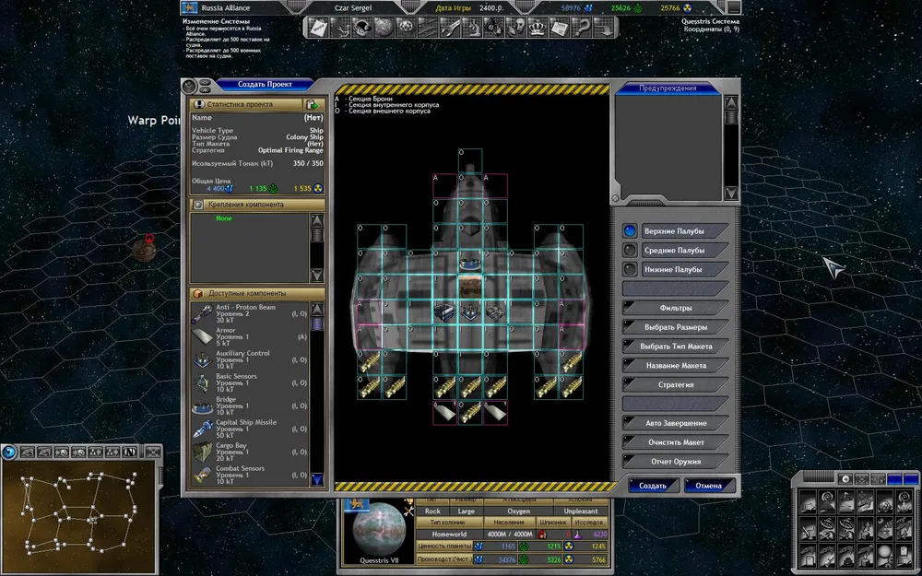The height and width of the screenshot is (576, 922).
Task: Select the Нижние Палубы deck option
Action: click(x=630, y=270)
